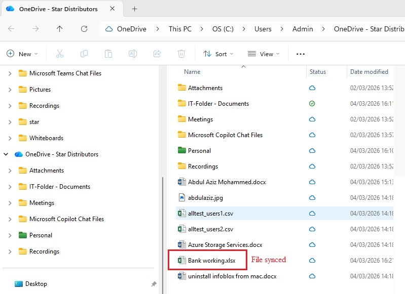Open the New dropdown menu

22,54
